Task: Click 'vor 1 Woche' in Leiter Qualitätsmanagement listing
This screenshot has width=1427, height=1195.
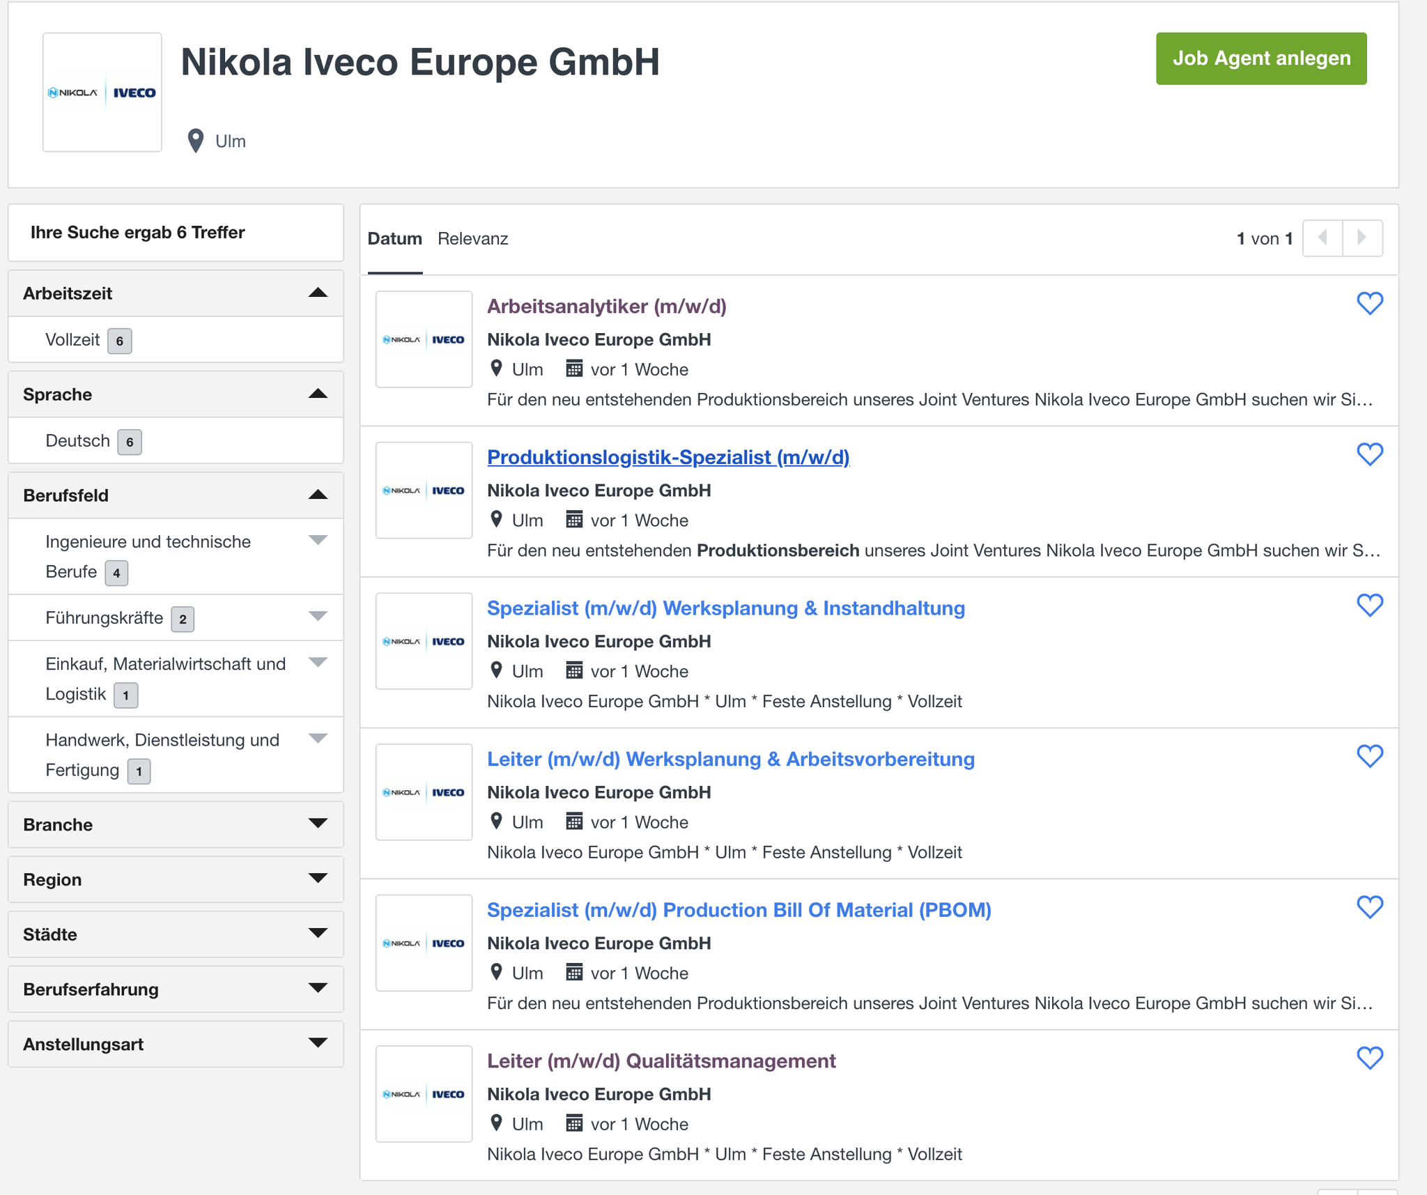Action: pos(640,1124)
